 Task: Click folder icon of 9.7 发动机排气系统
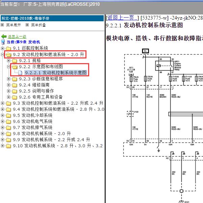[x=8, y=128]
